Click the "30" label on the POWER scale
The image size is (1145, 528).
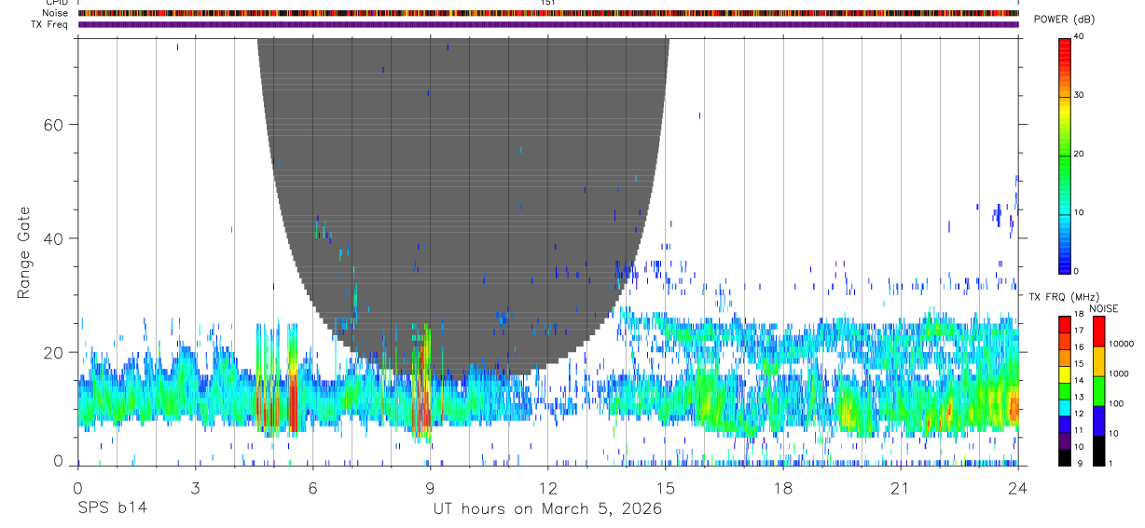(x=1080, y=95)
